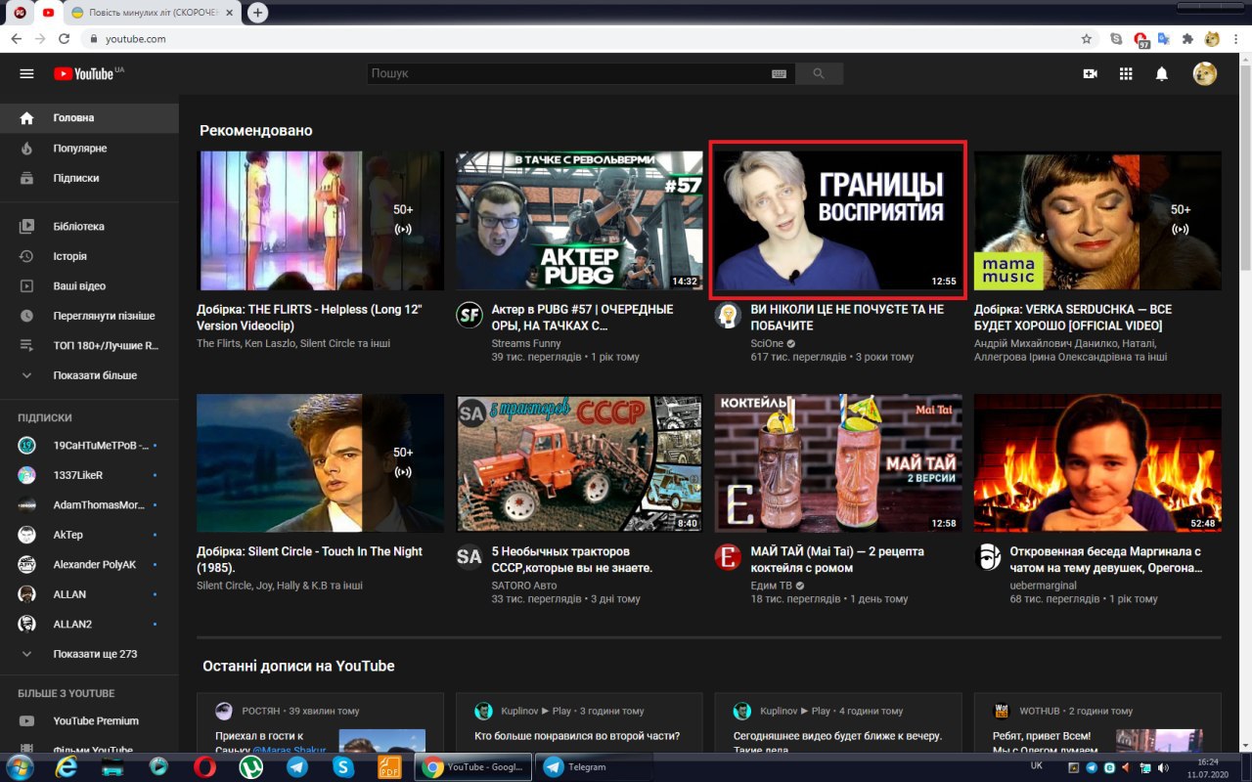Open the on-screen keyboard in search box

point(780,73)
